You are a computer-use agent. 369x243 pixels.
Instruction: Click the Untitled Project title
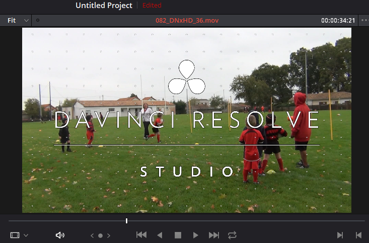[104, 6]
